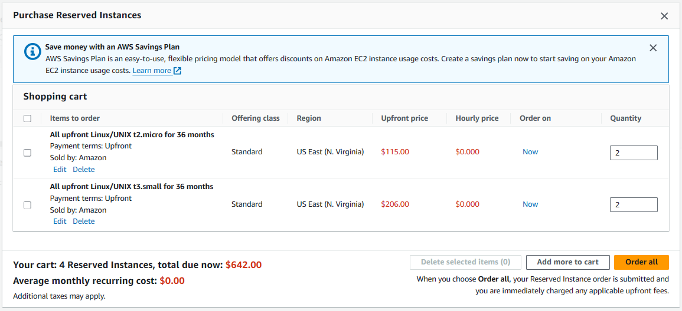This screenshot has width=682, height=311.
Task: Submit with the Order all button
Action: tap(641, 262)
